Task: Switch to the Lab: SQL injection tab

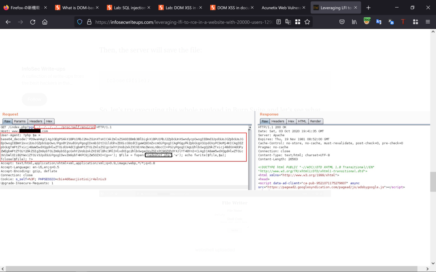Action: [x=128, y=8]
